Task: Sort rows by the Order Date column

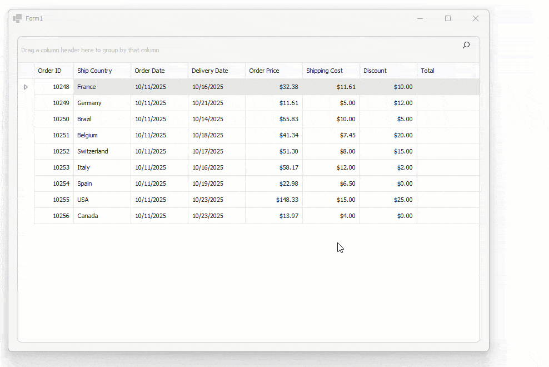Action: coord(148,71)
